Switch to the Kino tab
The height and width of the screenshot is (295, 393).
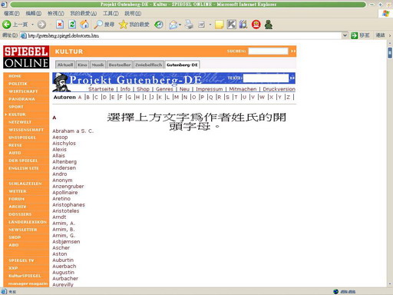[x=82, y=65]
